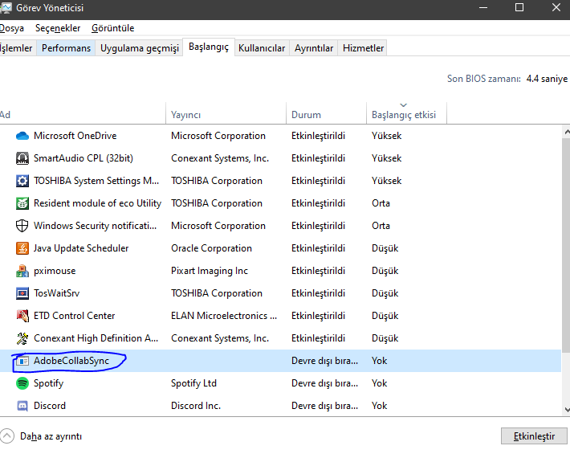Click the Java Update Scheduler icon
570x454 pixels.
coord(22,248)
